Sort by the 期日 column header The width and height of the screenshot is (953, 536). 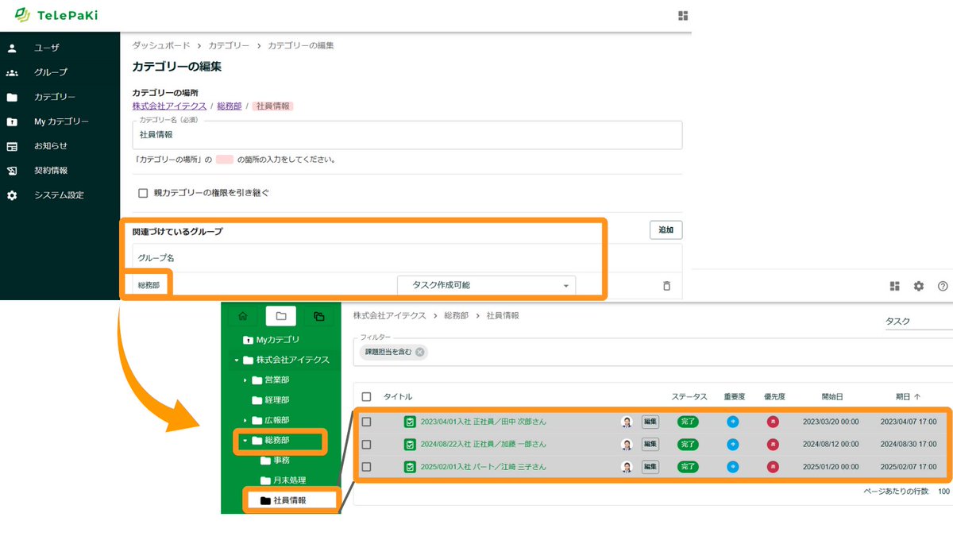[x=908, y=396]
